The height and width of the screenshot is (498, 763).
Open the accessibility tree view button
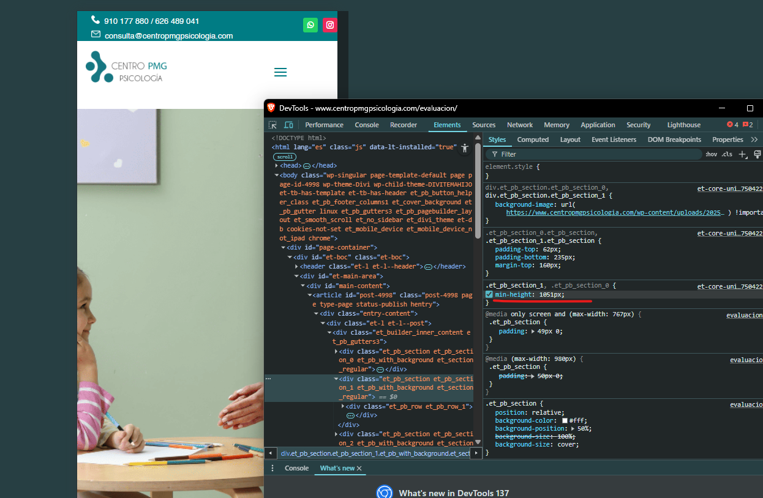click(465, 147)
